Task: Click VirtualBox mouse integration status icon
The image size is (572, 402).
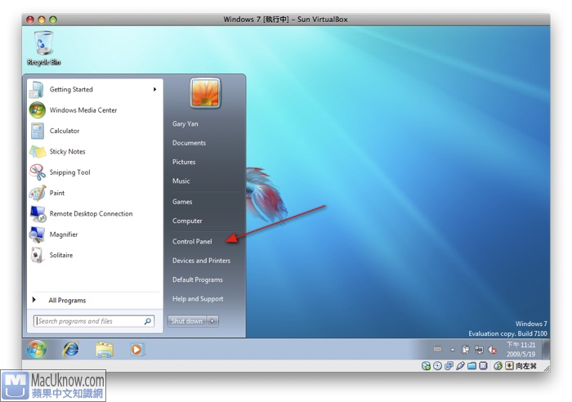Action: coord(498,365)
